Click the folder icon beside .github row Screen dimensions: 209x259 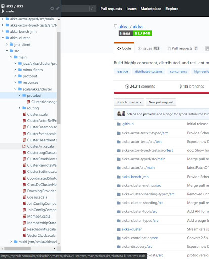(x=119, y=124)
